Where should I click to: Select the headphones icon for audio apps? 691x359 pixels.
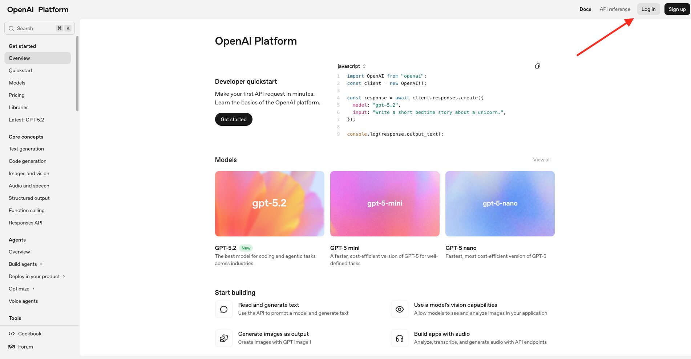(400, 338)
